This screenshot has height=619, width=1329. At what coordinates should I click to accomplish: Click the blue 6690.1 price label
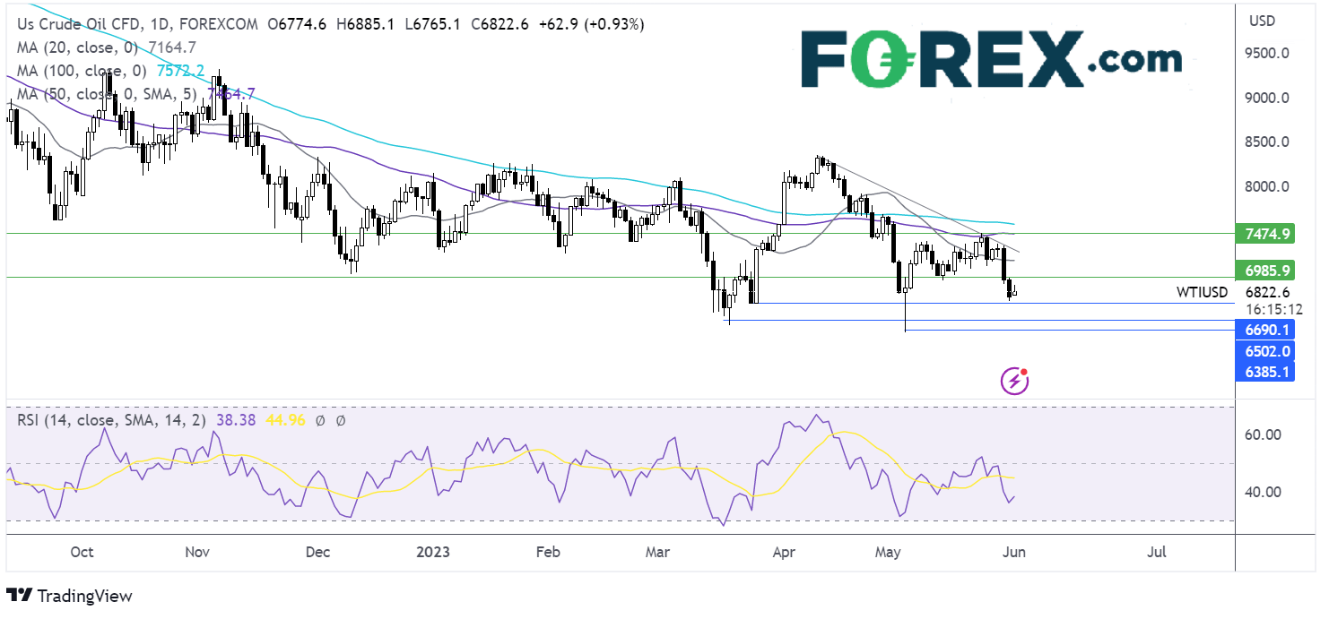click(1264, 331)
